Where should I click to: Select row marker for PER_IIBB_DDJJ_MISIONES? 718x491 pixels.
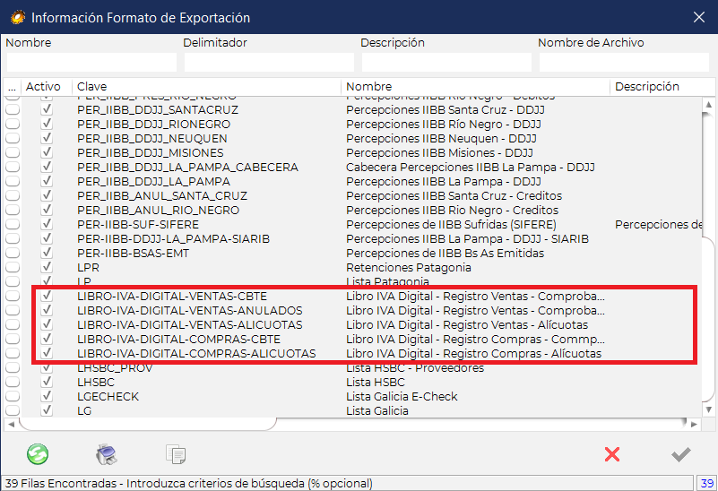pyautogui.click(x=13, y=153)
